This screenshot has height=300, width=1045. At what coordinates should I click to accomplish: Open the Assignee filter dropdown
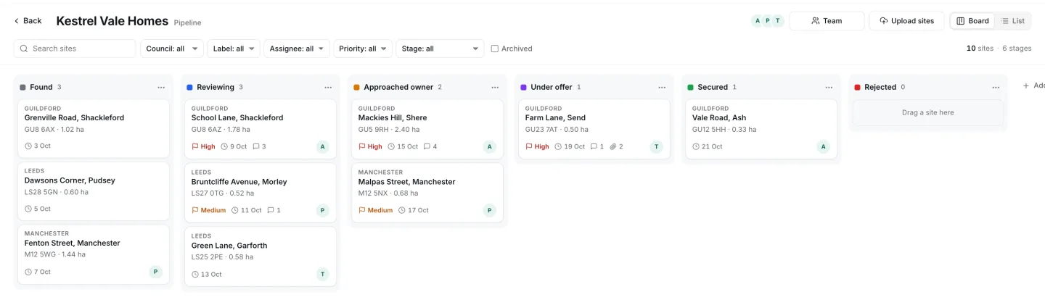(x=297, y=49)
